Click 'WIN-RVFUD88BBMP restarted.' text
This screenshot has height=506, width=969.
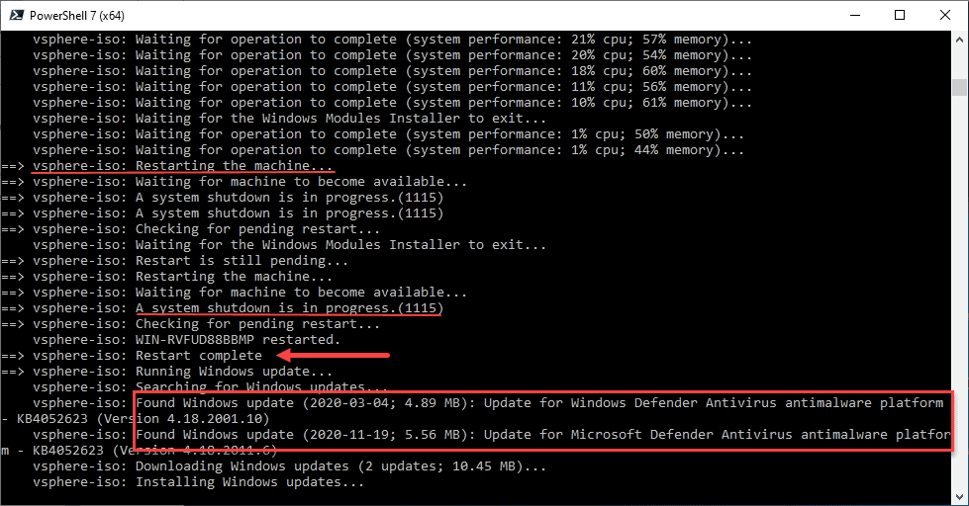[238, 340]
